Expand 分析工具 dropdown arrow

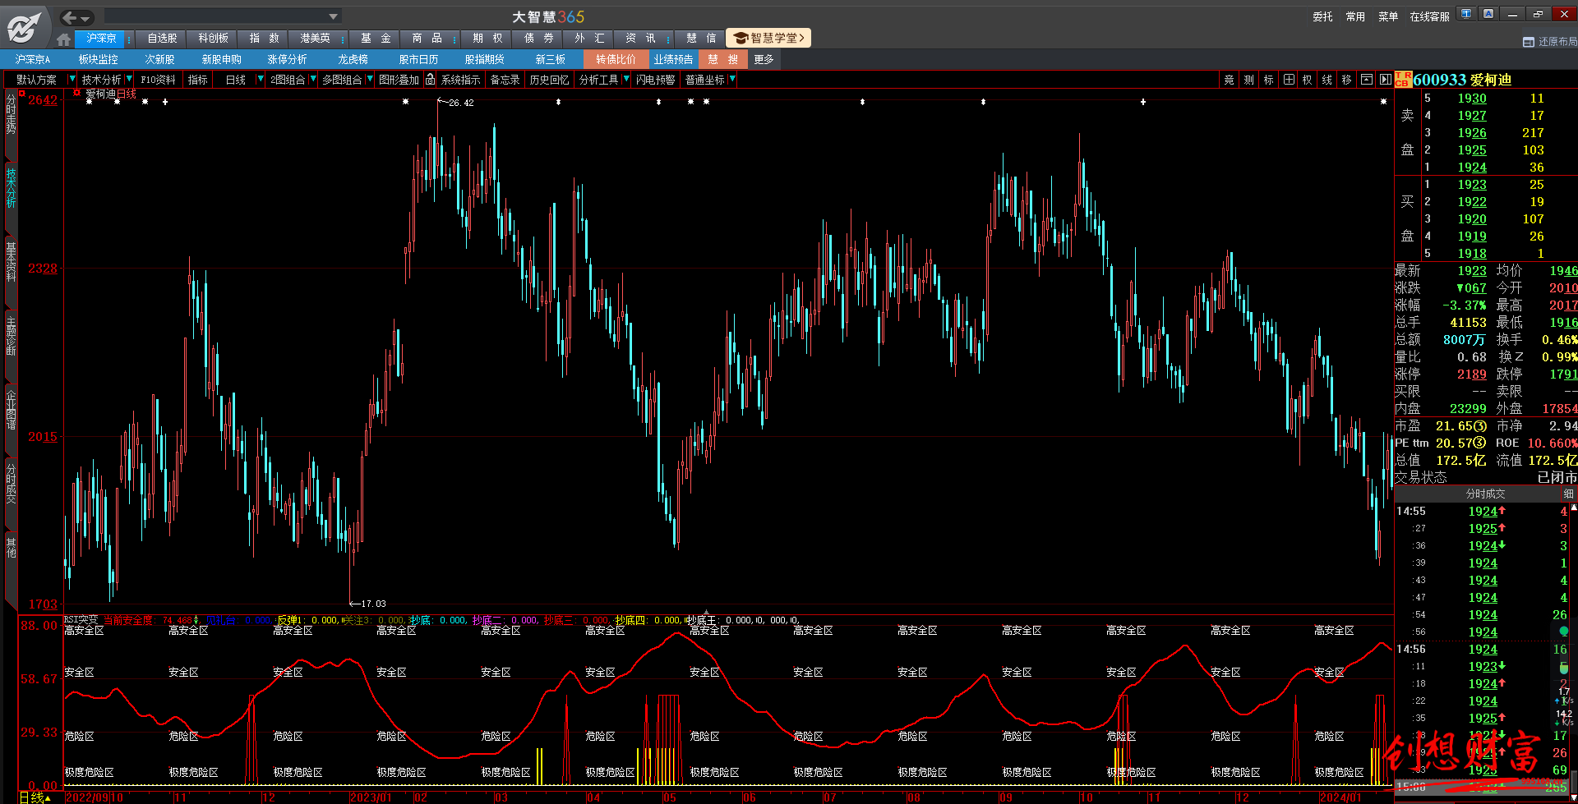click(x=626, y=80)
